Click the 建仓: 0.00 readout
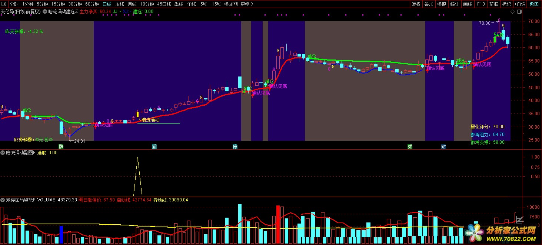 tap(143, 11)
